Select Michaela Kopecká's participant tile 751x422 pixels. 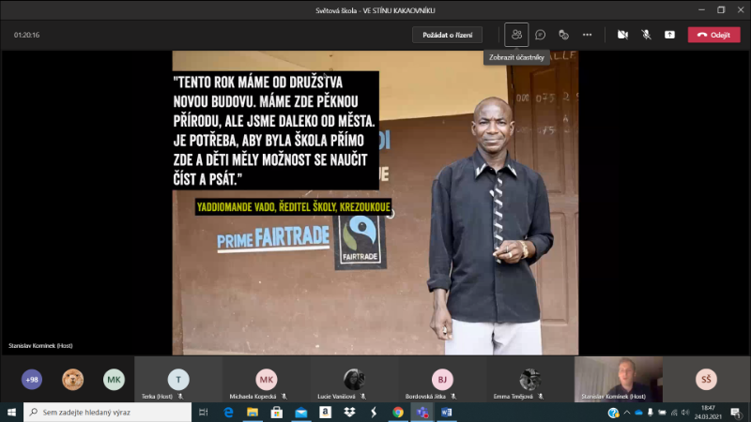coord(267,380)
